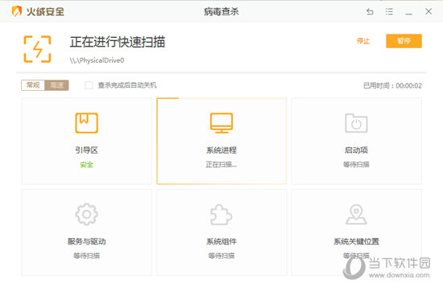
Task: Click 等待扫描 under 系统组件
Action: click(221, 256)
